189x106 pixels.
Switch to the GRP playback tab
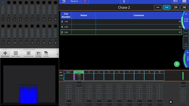(61, 75)
